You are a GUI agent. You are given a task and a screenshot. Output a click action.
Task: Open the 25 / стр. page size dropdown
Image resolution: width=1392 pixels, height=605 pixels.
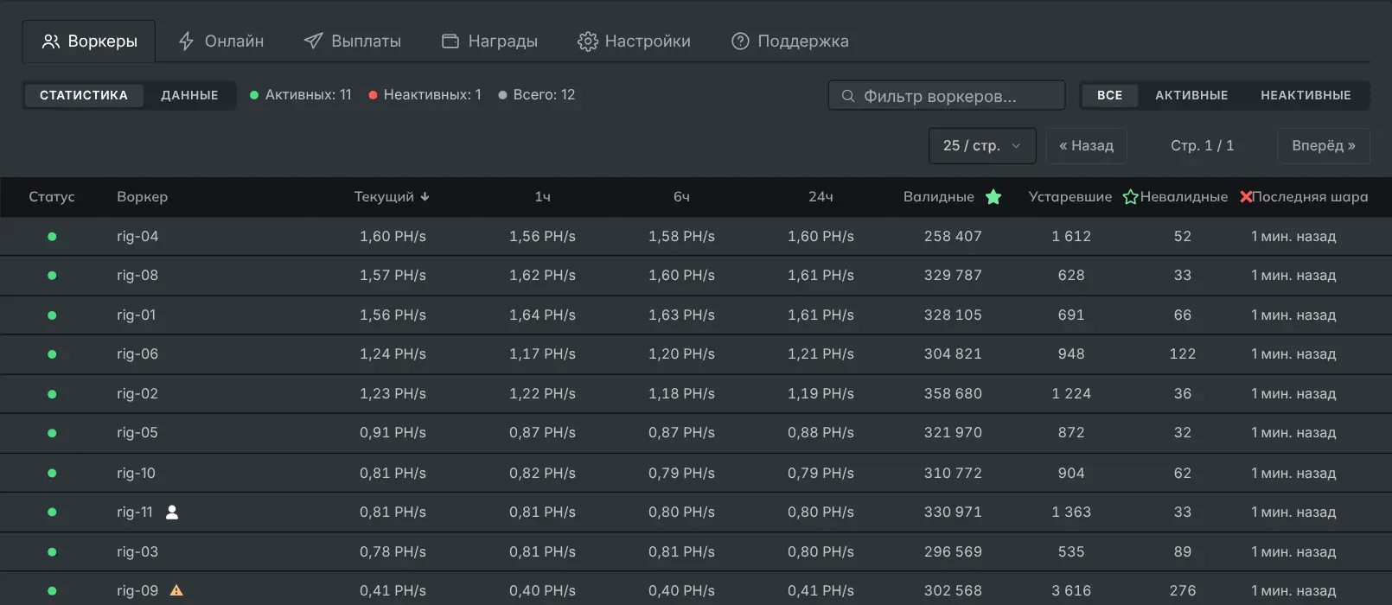point(982,145)
